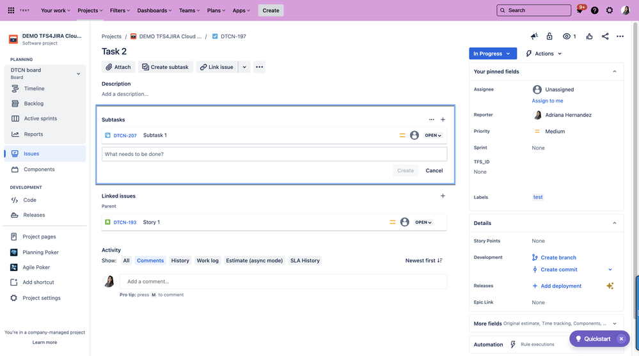Viewport: 639px width, 356px height.
Task: Open the issue more actions ellipsis menu
Action: click(x=620, y=36)
